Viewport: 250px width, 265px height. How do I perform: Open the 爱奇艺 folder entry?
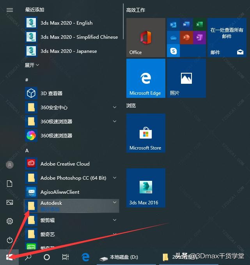(71, 234)
